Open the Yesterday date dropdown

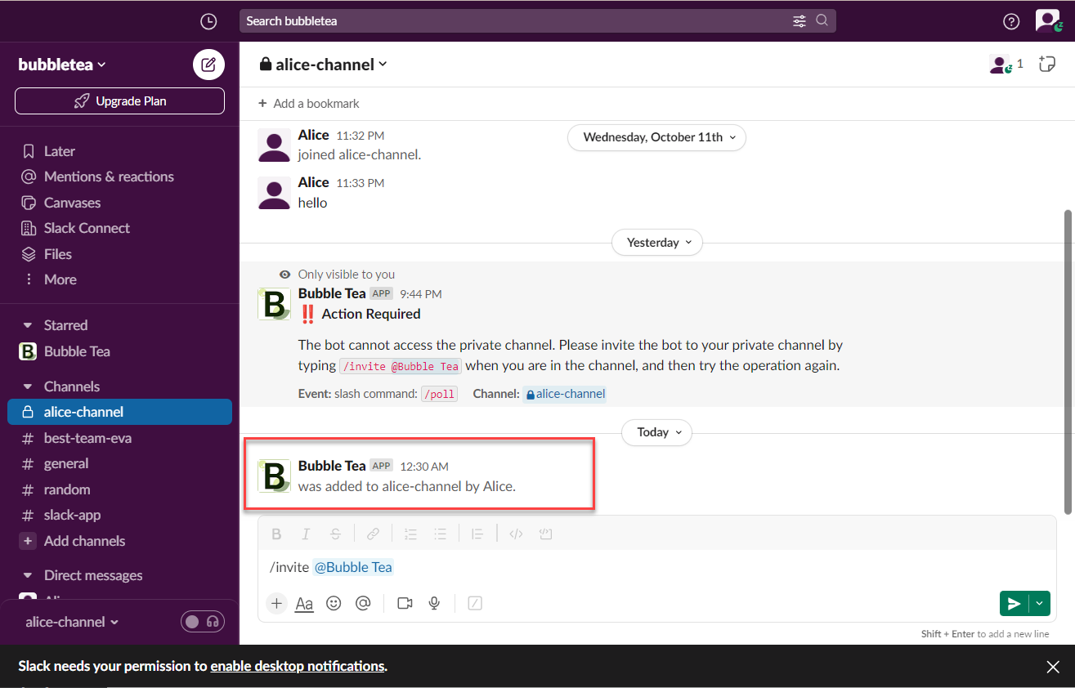[657, 243]
